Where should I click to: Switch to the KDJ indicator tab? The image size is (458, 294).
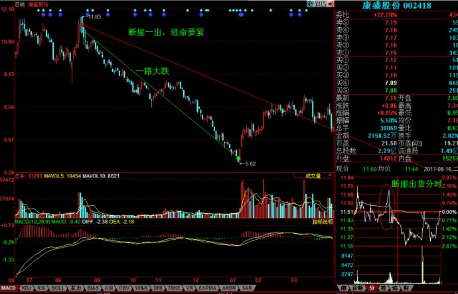point(27,289)
